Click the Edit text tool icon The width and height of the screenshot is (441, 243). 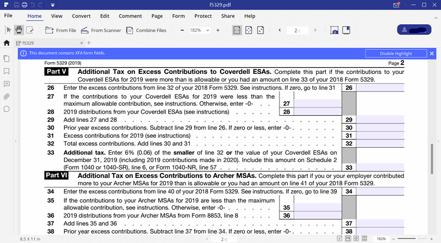click(30, 30)
